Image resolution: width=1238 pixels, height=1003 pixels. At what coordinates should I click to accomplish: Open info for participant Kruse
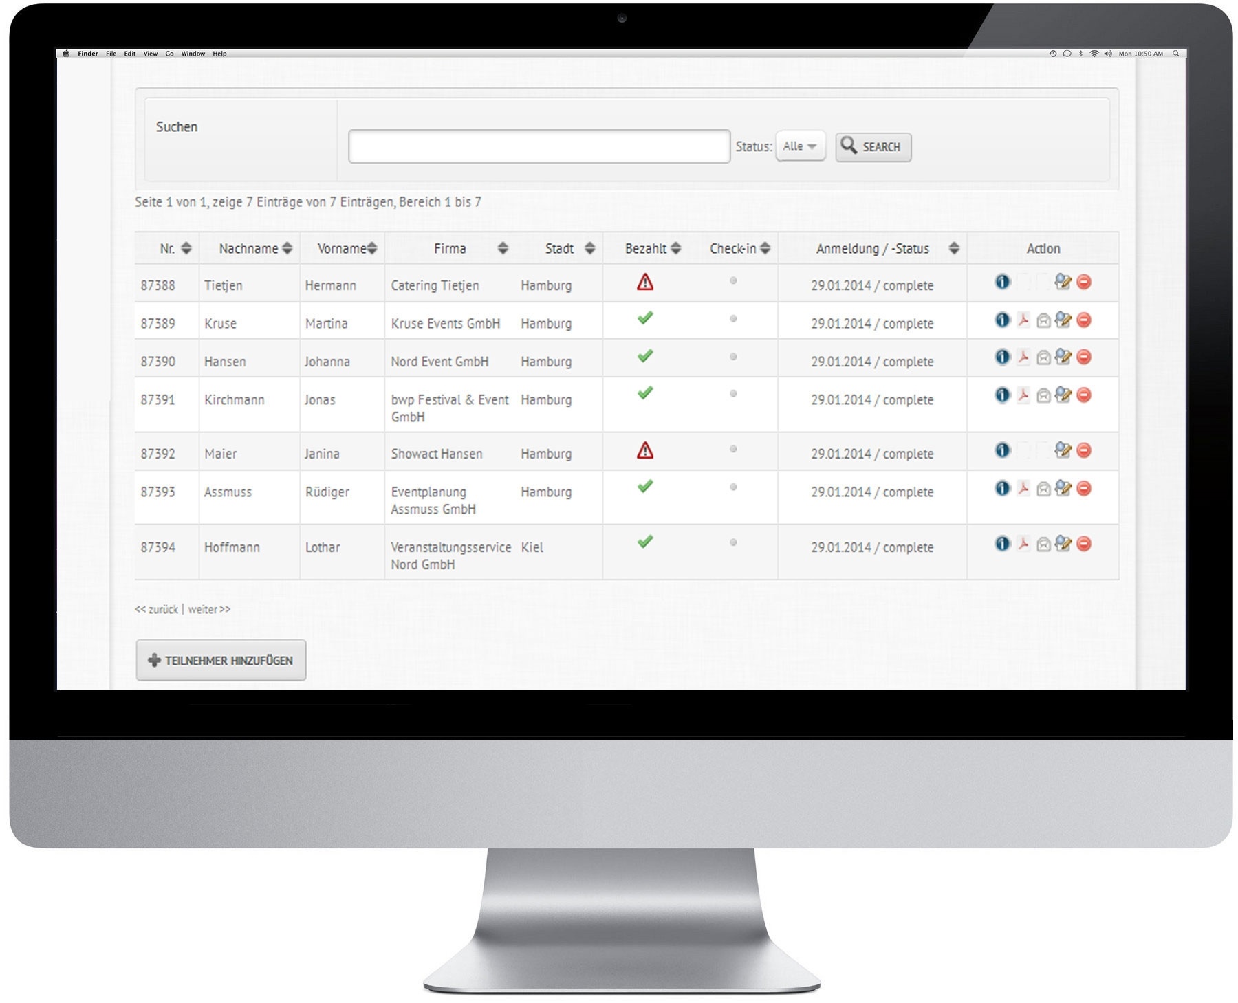point(1002,320)
